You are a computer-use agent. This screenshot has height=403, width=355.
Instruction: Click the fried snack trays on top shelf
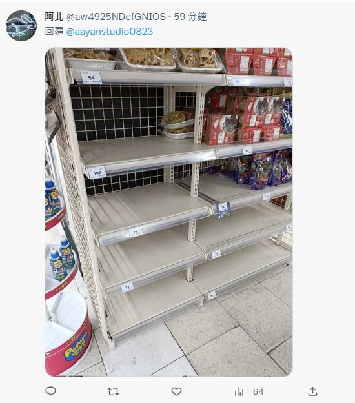(144, 59)
